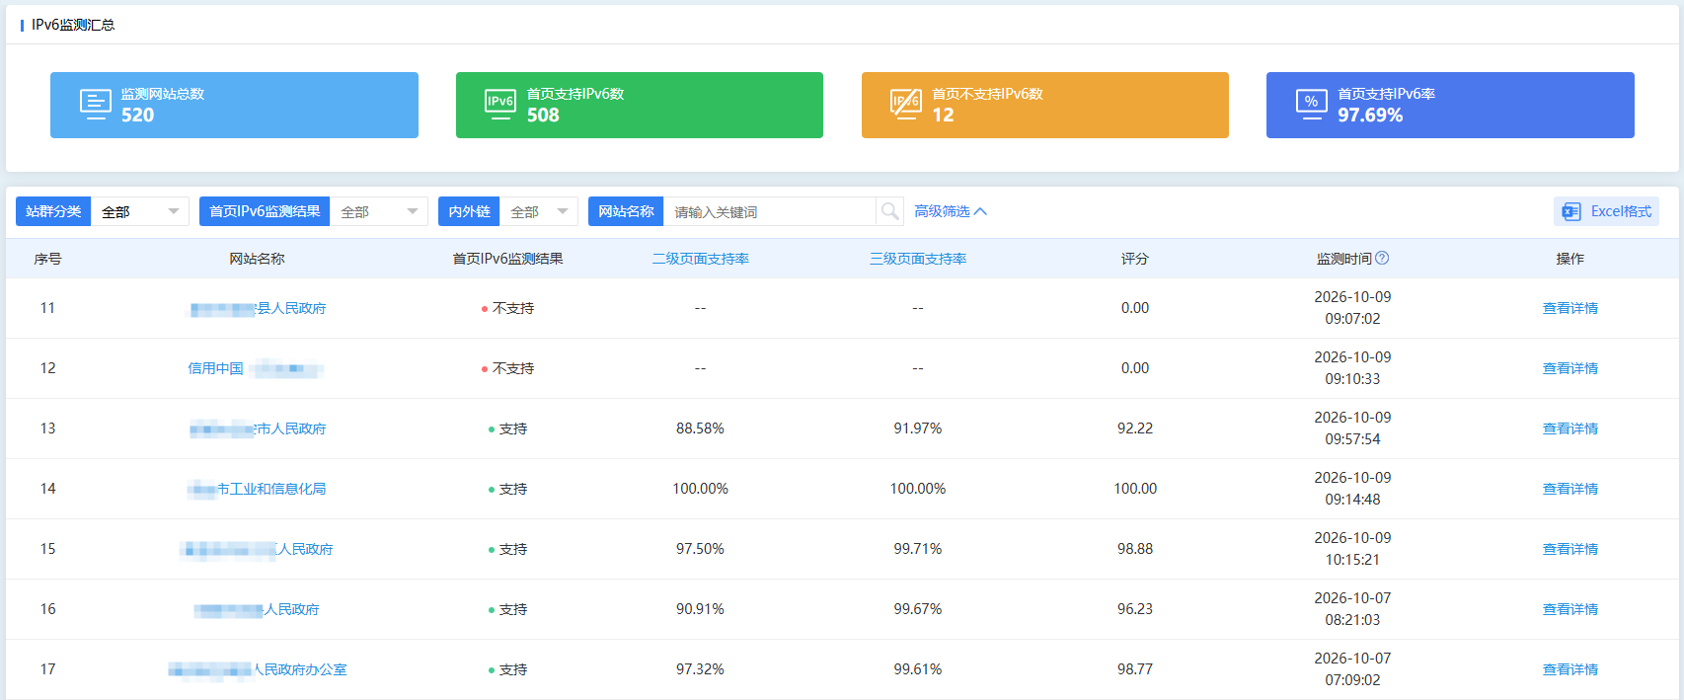Click the 序号 column header

[47, 259]
